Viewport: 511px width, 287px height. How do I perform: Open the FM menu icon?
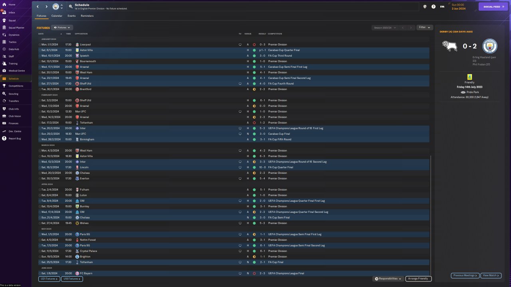click(442, 6)
